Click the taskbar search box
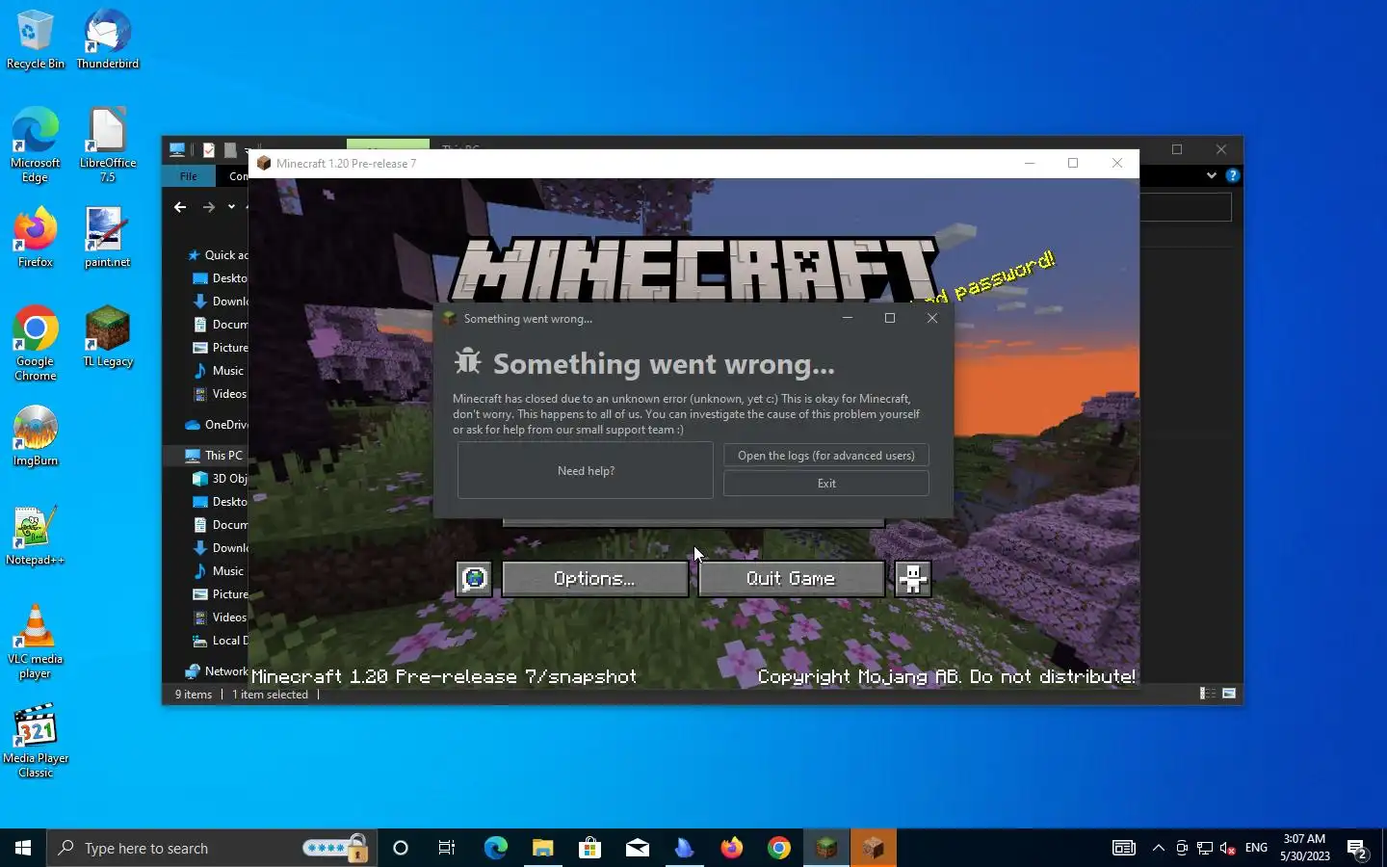1387x867 pixels. tap(212, 848)
